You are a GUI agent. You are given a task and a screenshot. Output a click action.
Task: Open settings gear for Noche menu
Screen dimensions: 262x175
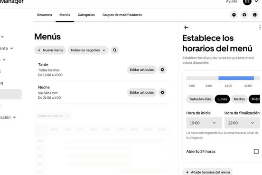162,92
